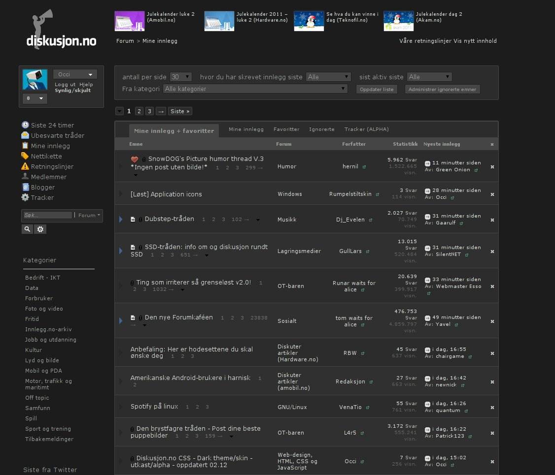Click the Blogger book icon in sidebar
This screenshot has height=475, width=555.
tap(25, 187)
